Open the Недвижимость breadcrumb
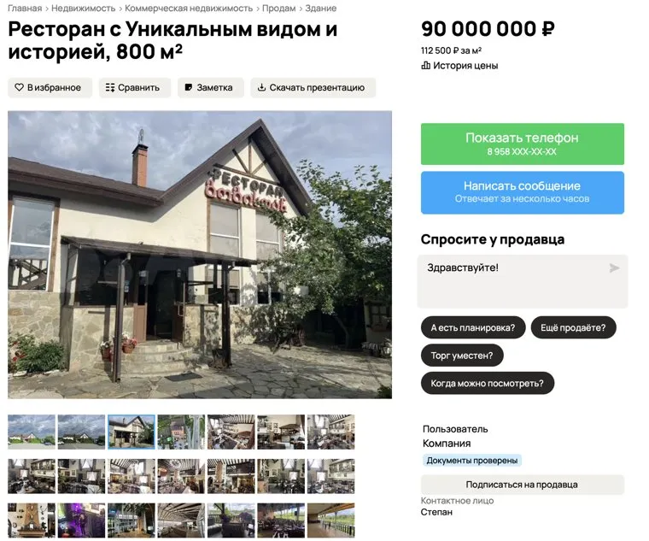 point(83,9)
